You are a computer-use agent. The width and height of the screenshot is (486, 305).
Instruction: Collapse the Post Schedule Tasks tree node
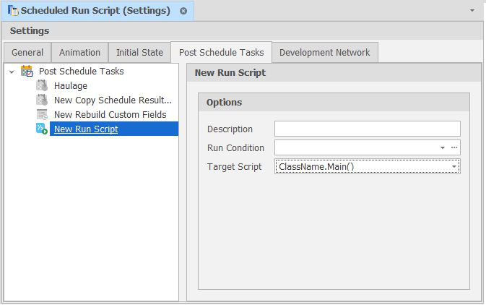(x=12, y=72)
